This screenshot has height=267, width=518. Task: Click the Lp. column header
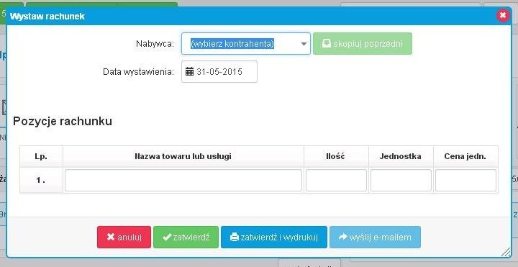tap(41, 156)
